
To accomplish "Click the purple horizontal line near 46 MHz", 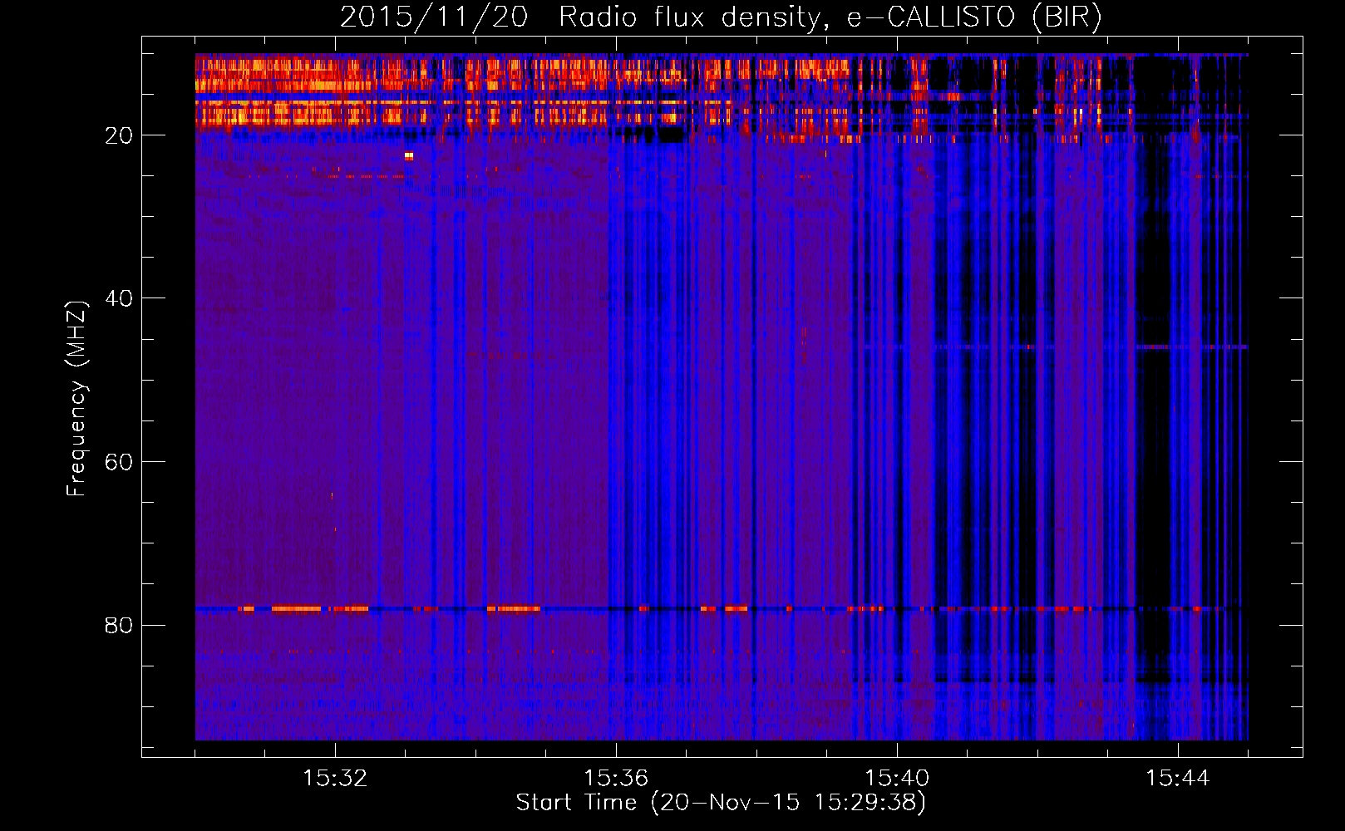I will tap(1081, 347).
